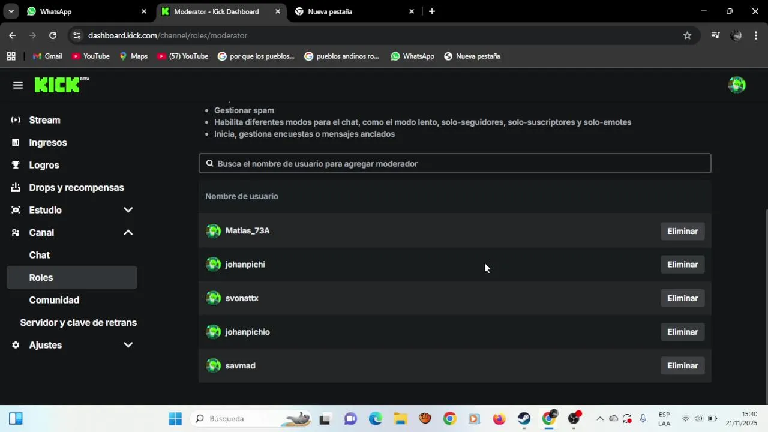Open the hamburger sidebar menu

point(18,85)
